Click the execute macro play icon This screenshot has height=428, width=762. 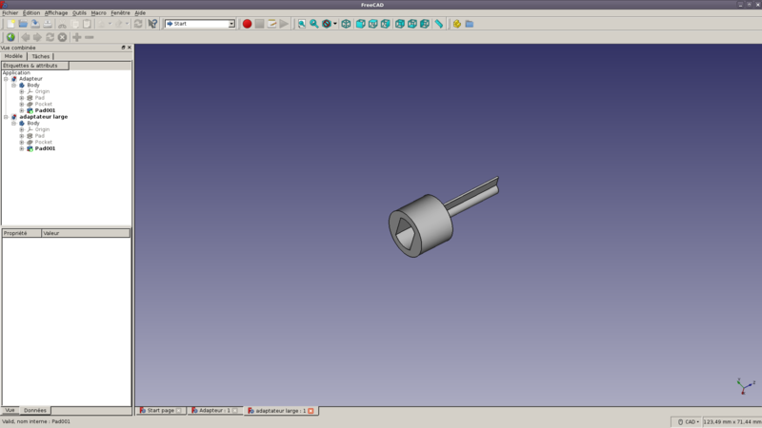pos(284,24)
